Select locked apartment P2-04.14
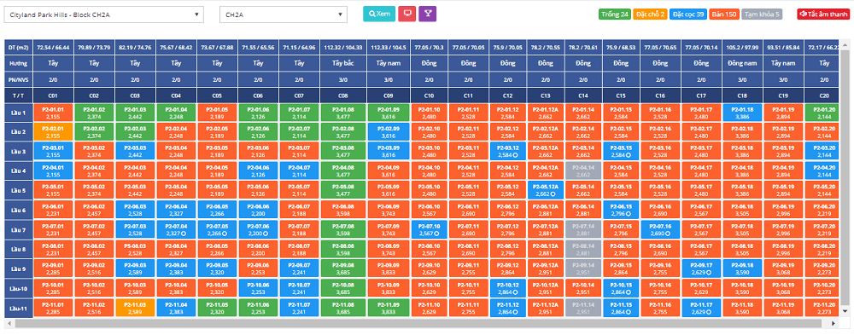Viewport: 854px width, 335px height. click(x=583, y=171)
